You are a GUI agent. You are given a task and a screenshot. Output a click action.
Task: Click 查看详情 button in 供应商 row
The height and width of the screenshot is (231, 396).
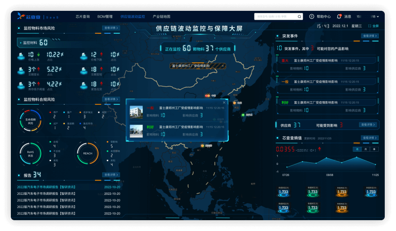(x=368, y=125)
